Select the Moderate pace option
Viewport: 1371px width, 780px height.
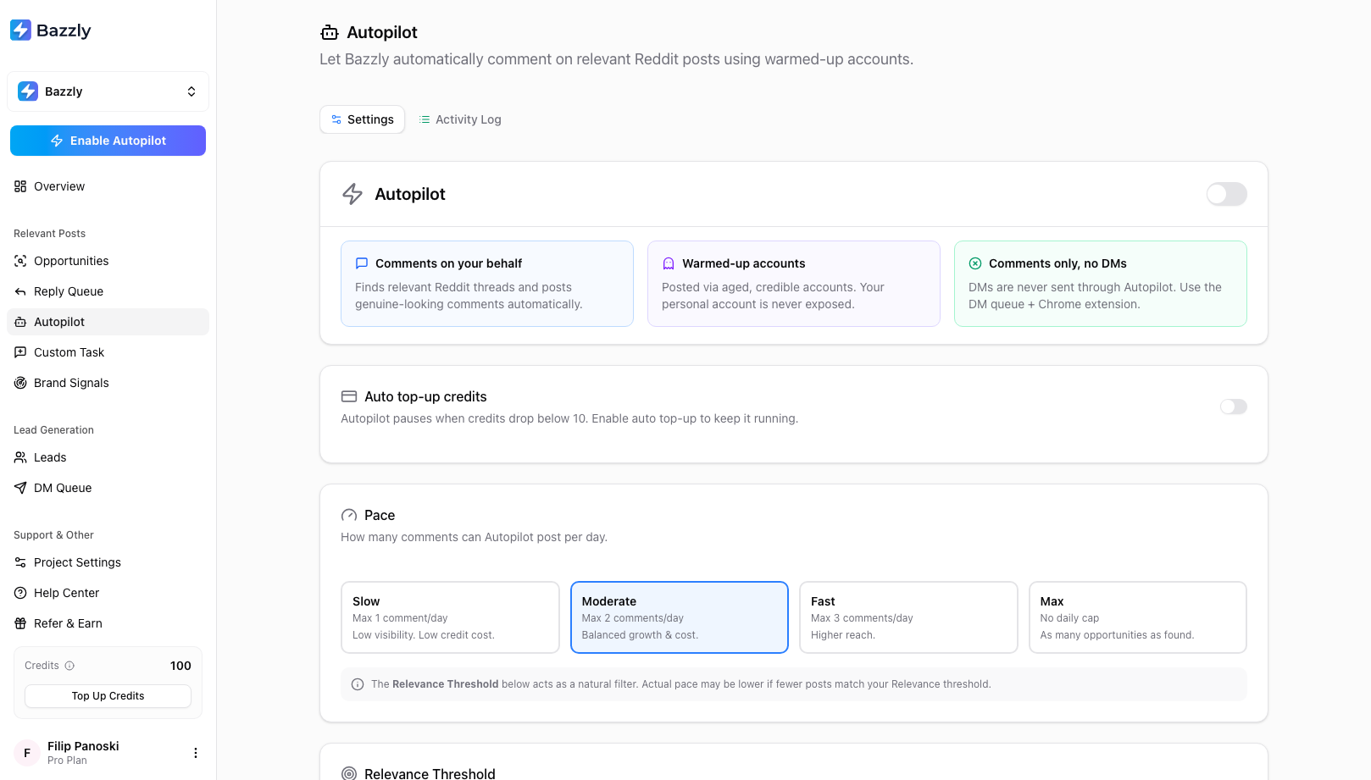coord(679,617)
